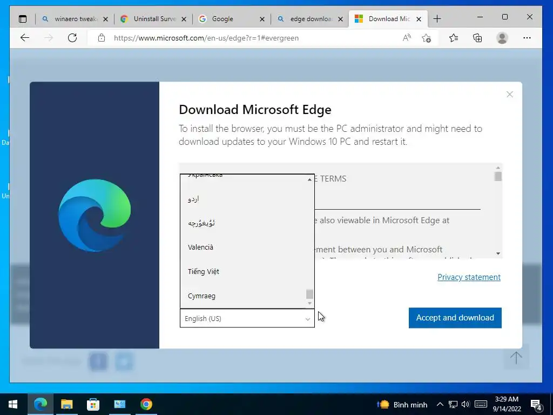Choose Valencià language option
This screenshot has height=415, width=553.
247,247
